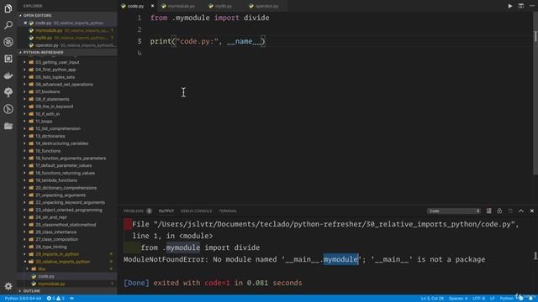Viewport: 538px width, 302px height.
Task: Select mymodule.py in Open Editors
Action: (x=67, y=30)
